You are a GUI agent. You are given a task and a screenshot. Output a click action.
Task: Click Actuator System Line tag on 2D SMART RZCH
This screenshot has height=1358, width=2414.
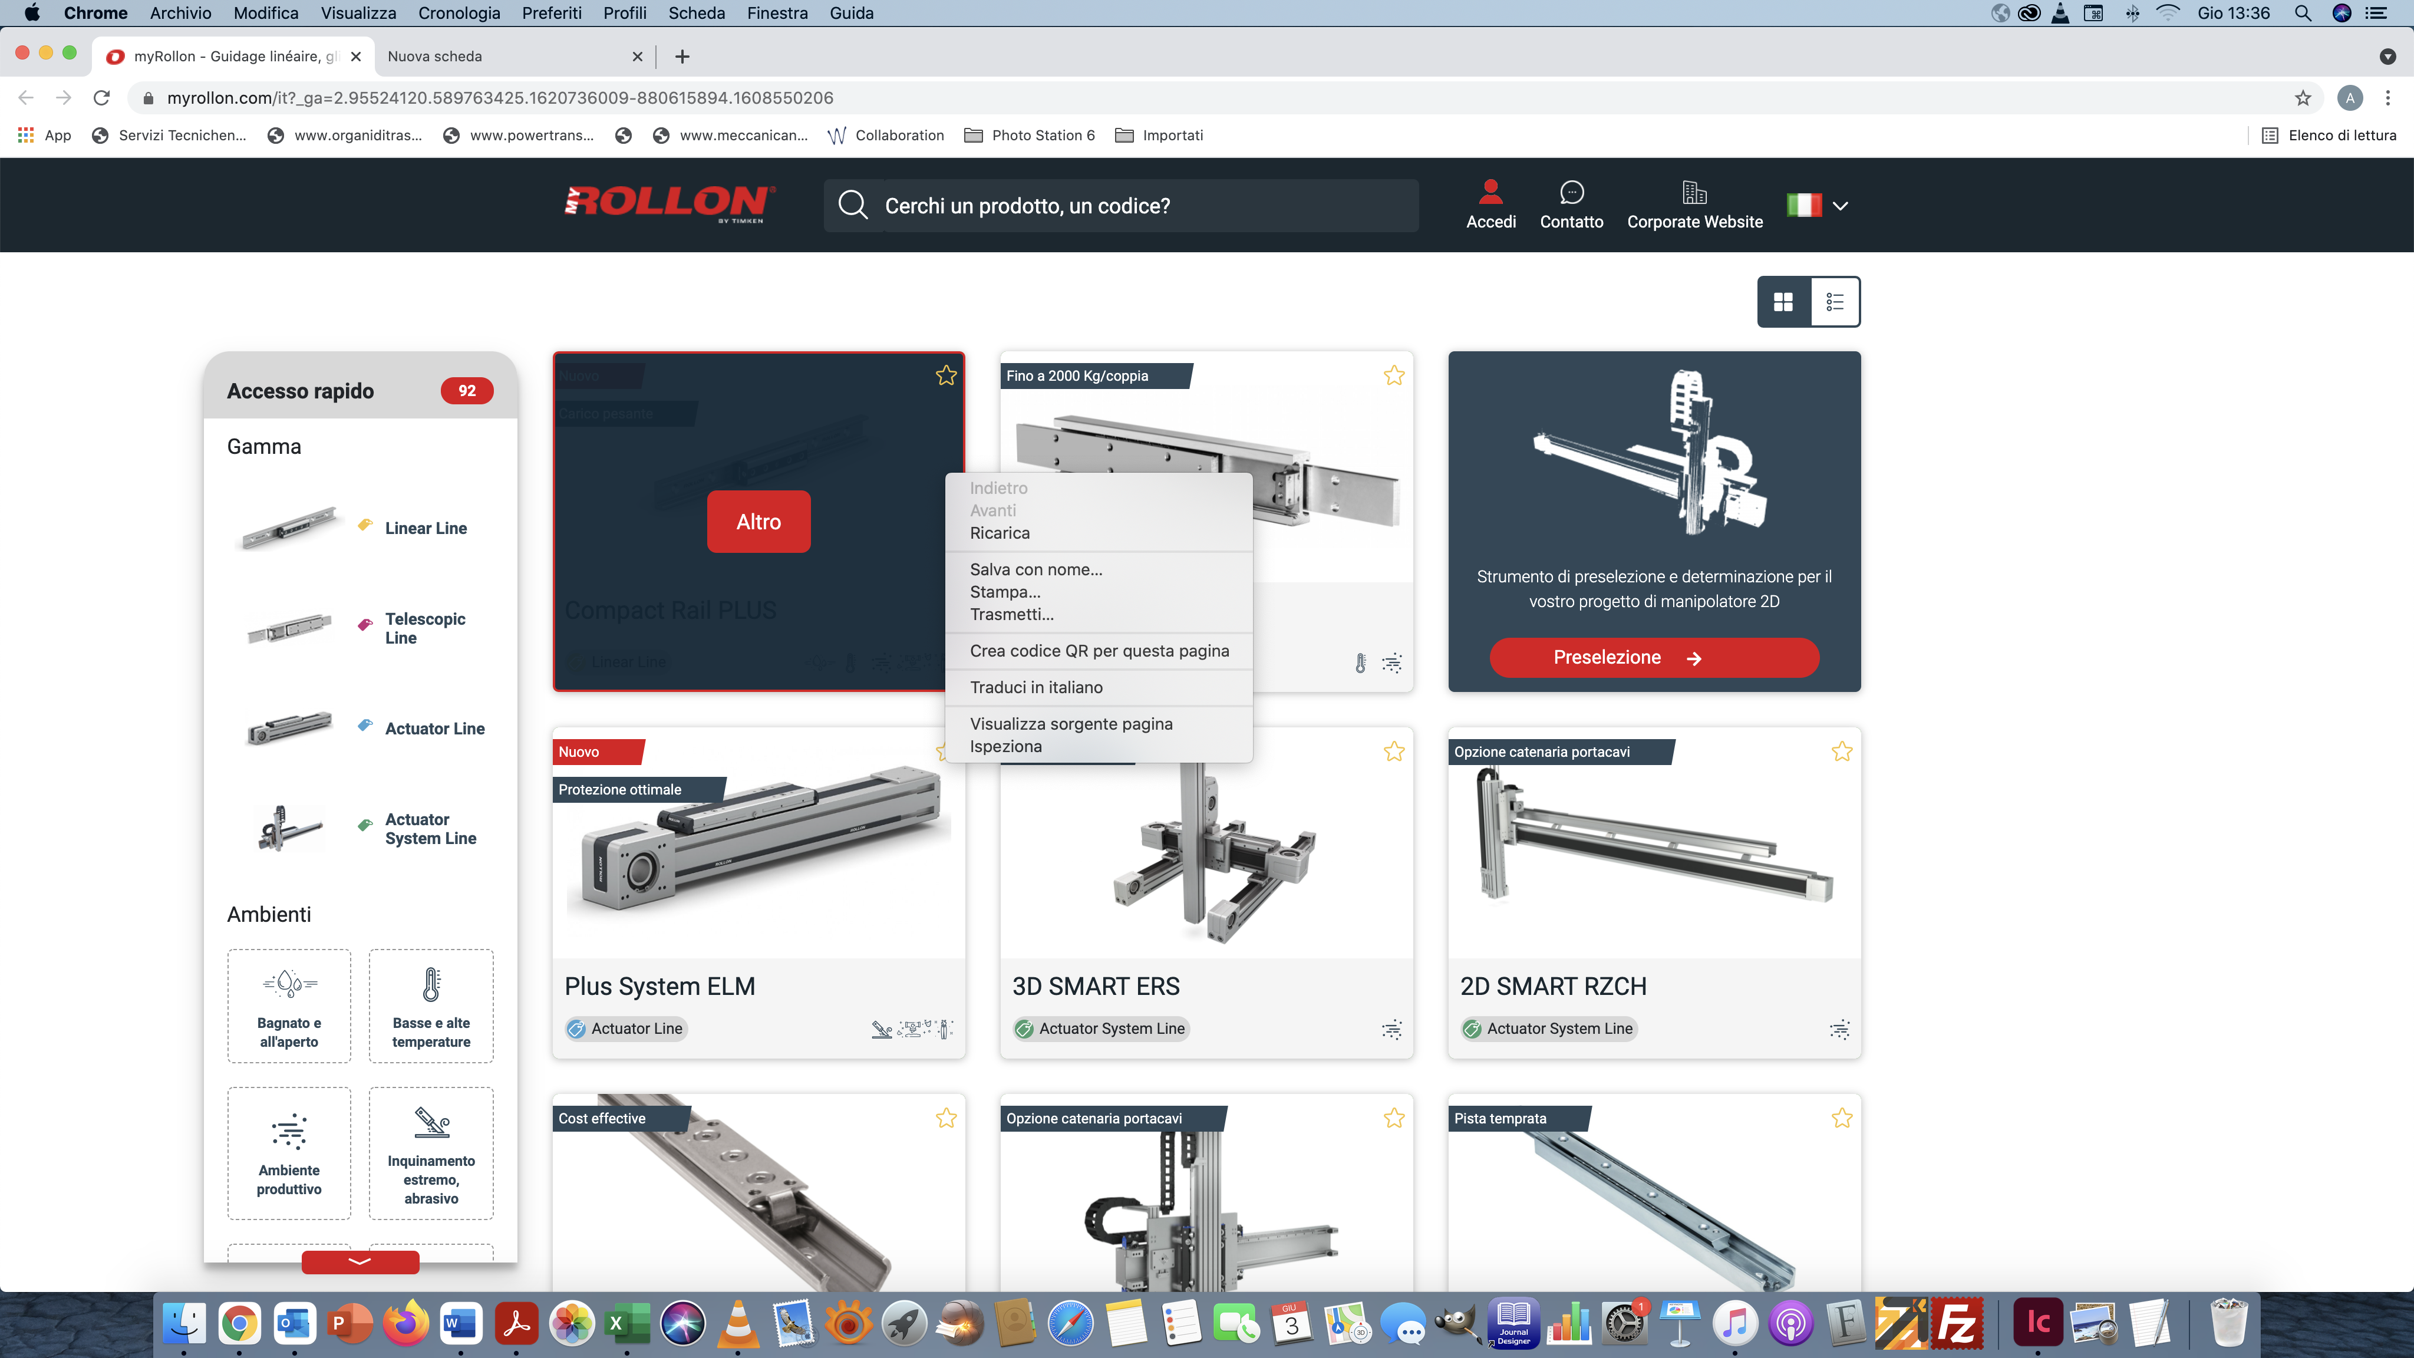(x=1548, y=1028)
